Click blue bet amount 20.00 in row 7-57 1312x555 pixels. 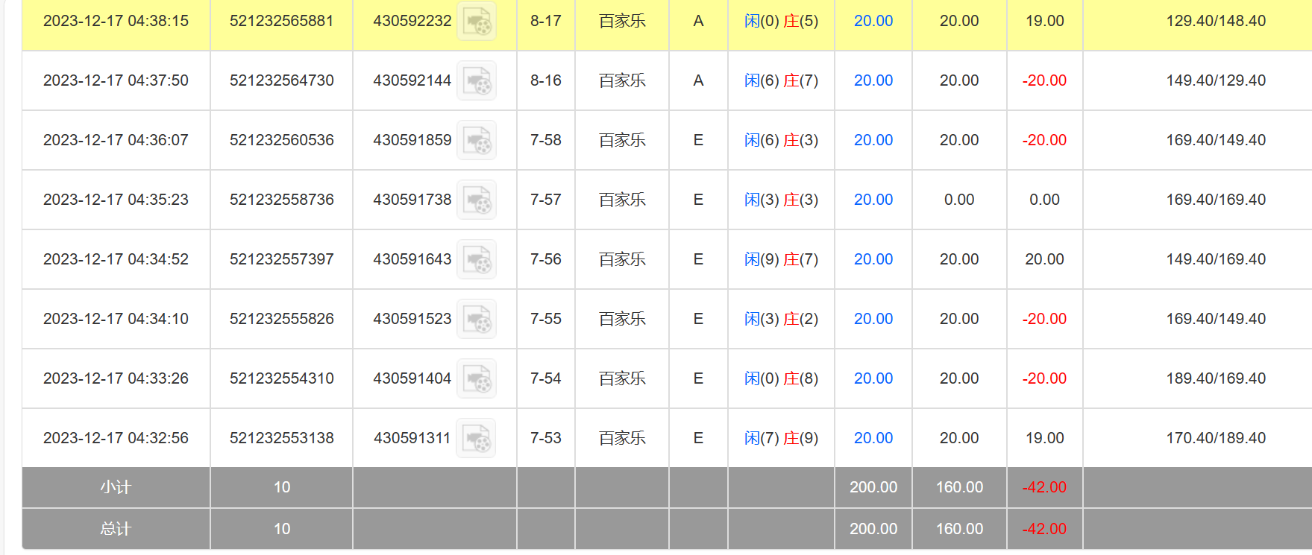[x=873, y=200]
